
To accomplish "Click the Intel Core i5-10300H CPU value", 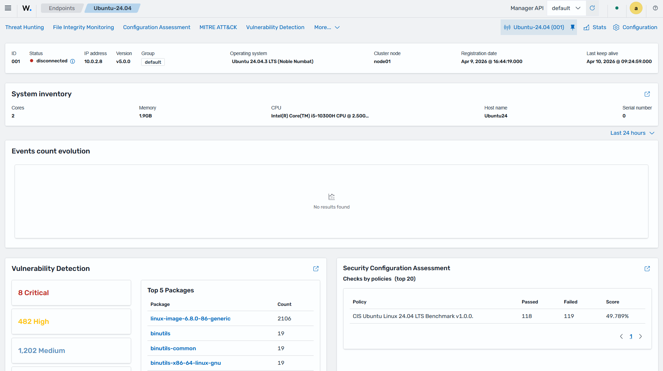I will 320,116.
